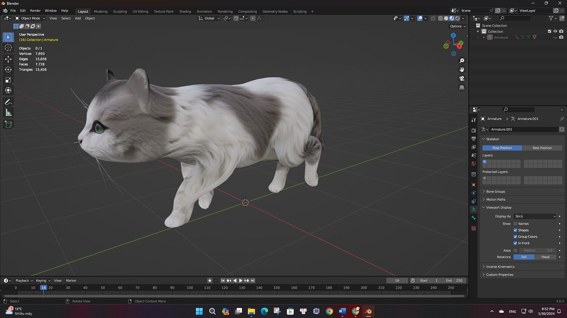The height and width of the screenshot is (318, 567).
Task: Open the Options dropdown in viewport
Action: click(458, 26)
